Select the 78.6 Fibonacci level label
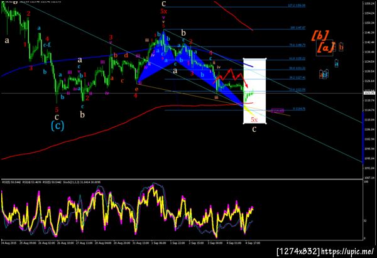Image resolution: width=377 pixels, height=258 pixels. pos(297,45)
